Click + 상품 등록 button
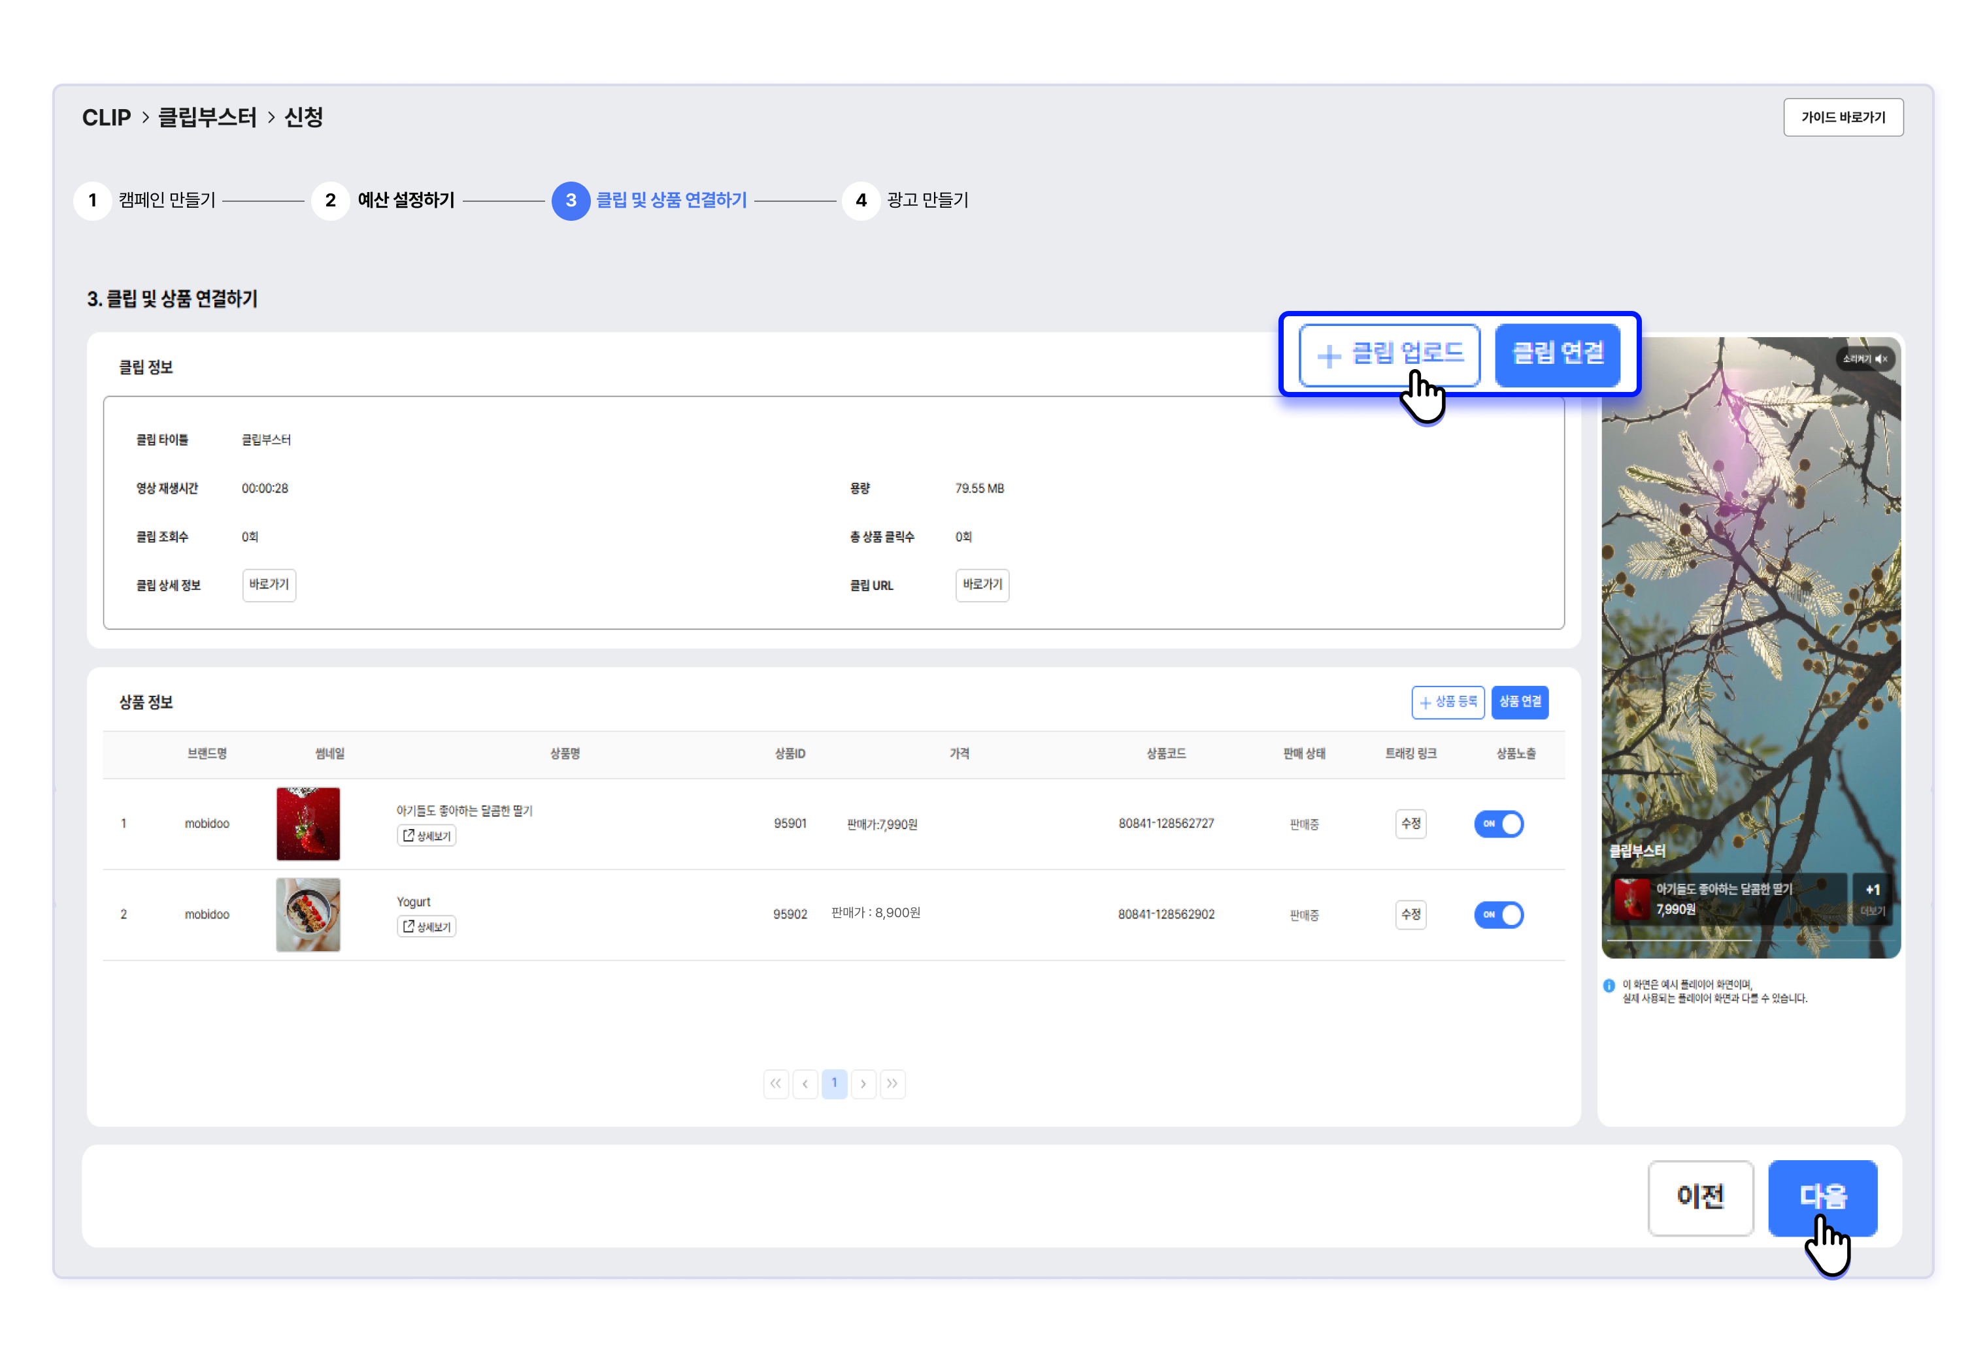1987x1364 pixels. 1448,702
